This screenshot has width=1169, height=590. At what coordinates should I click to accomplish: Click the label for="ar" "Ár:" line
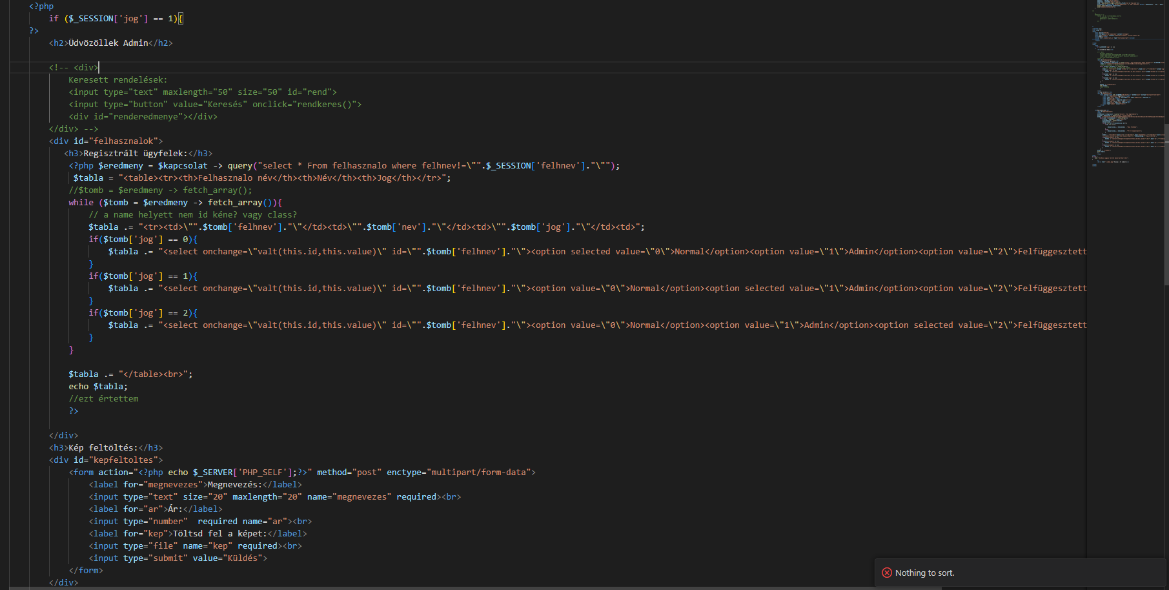tap(156, 509)
